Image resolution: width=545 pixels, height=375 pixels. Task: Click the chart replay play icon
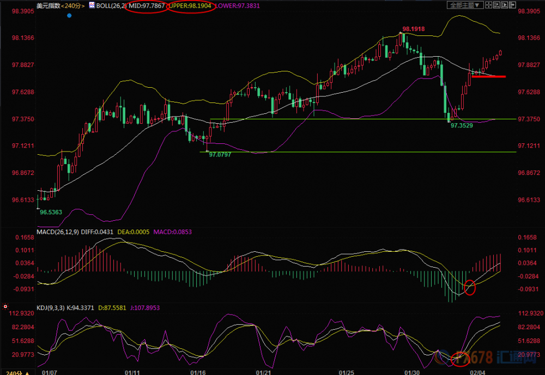(504, 5)
